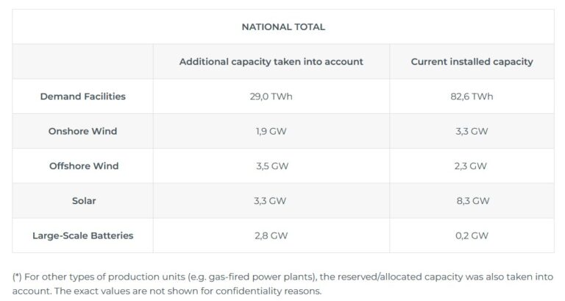Click the 8,3 GW solar installed value
This screenshot has width=565, height=301.
point(473,201)
